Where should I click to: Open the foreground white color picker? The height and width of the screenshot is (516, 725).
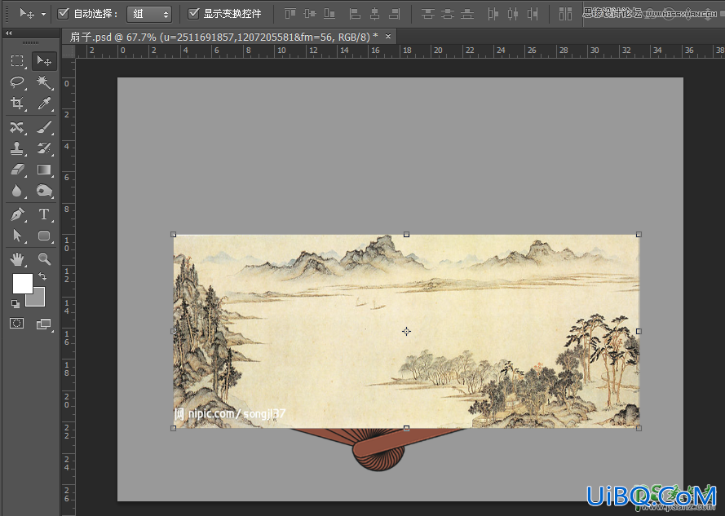22,283
